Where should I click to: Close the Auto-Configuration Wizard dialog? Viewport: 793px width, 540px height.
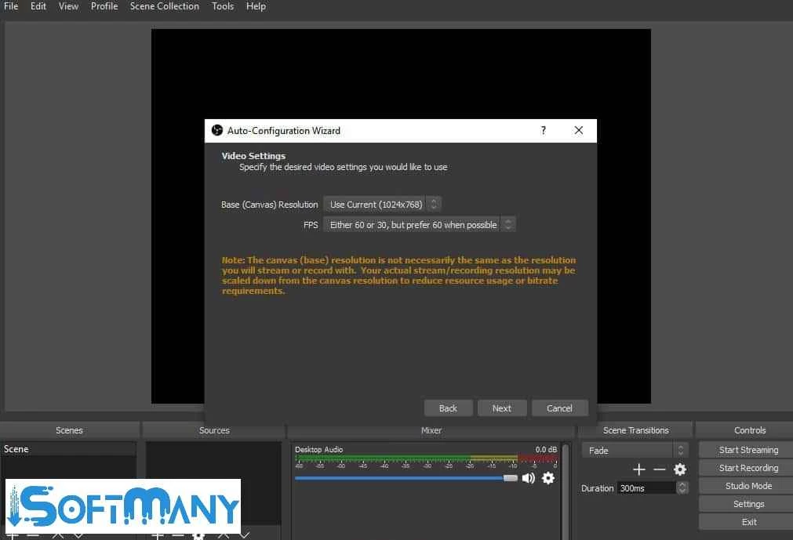579,131
